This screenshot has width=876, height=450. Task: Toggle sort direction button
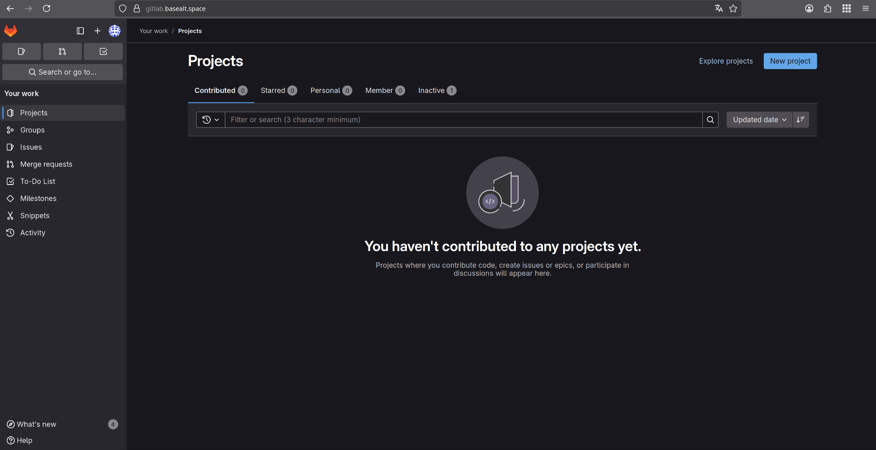(800, 119)
